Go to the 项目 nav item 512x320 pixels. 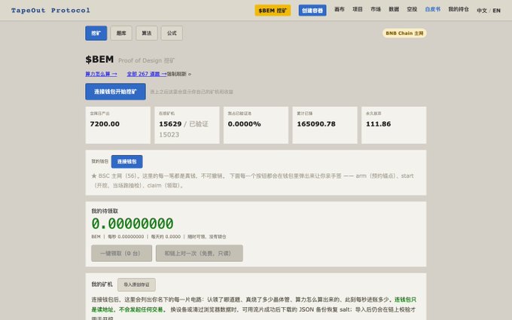358,10
